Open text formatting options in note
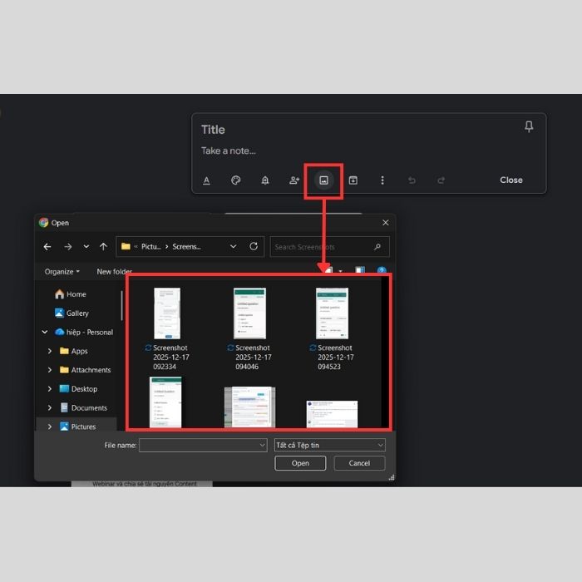 pos(207,180)
